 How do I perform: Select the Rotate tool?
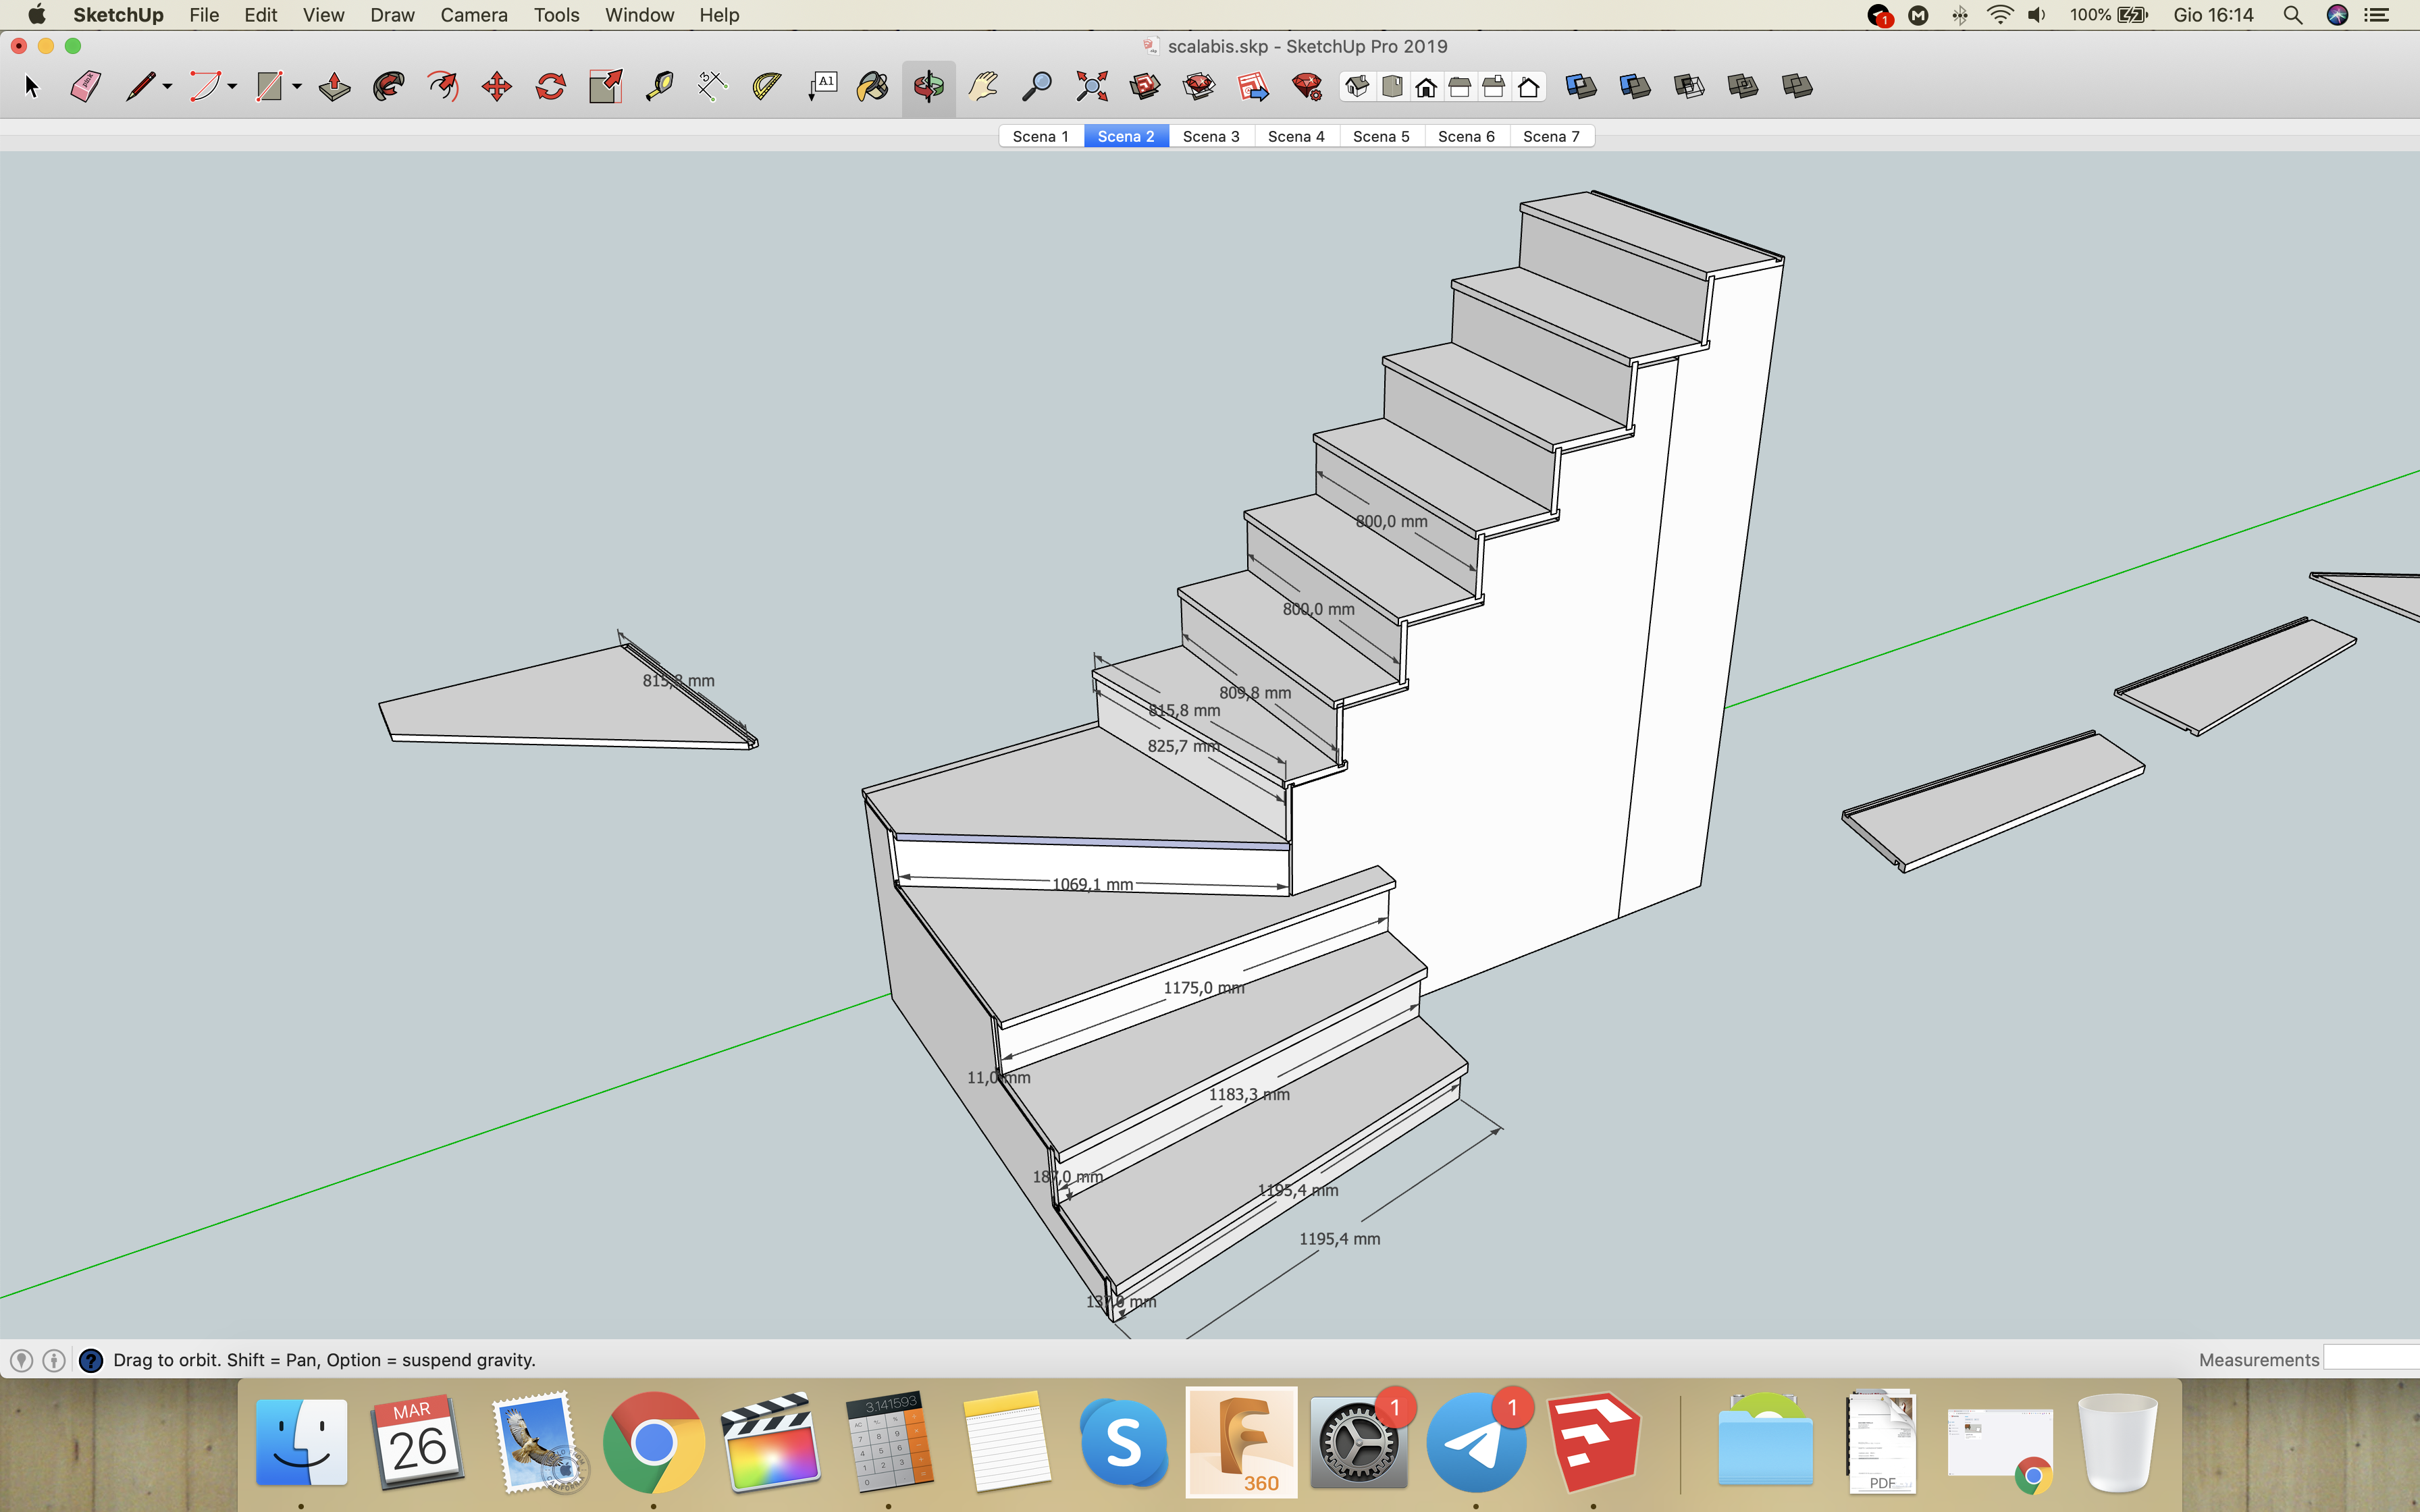pos(551,87)
